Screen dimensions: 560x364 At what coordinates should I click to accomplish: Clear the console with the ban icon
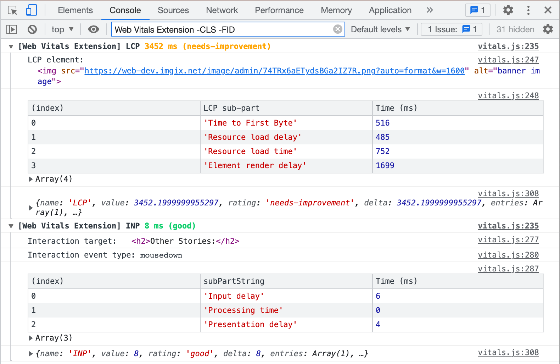pyautogui.click(x=32, y=29)
